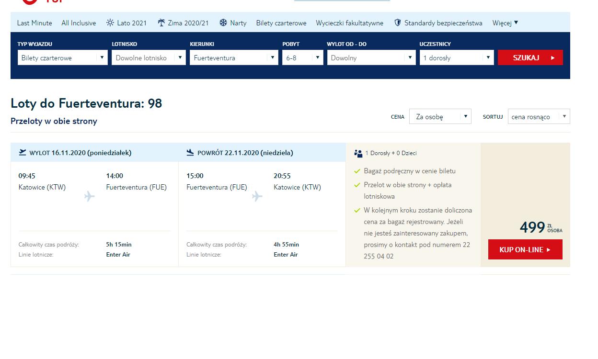Screen dimensions: 598x359
Task: Open the Uczestnicy dropdown showing 1 dorosły
Action: 457,57
